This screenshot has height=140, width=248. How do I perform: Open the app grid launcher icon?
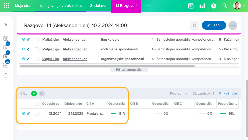(7, 6)
